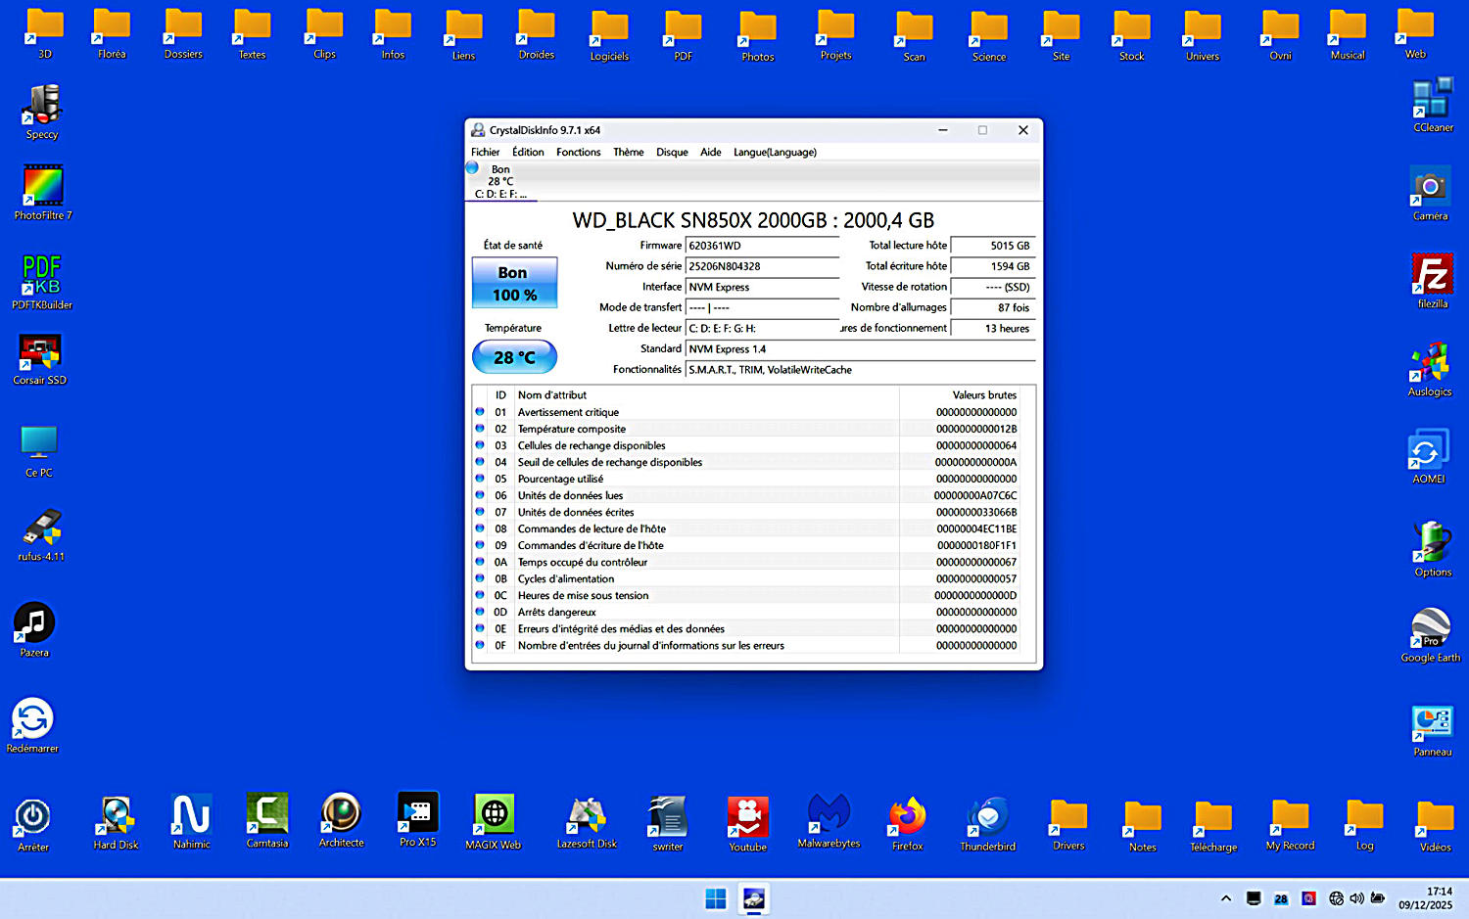The width and height of the screenshot is (1469, 919).
Task: Open the Fichier menu
Action: (485, 152)
